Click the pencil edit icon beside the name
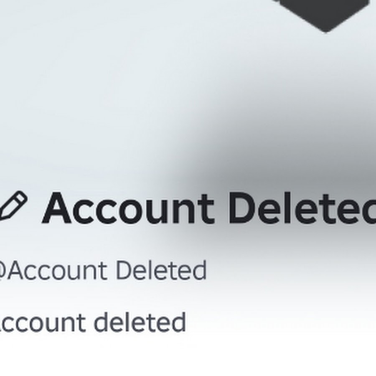376x376 pixels. point(13,206)
